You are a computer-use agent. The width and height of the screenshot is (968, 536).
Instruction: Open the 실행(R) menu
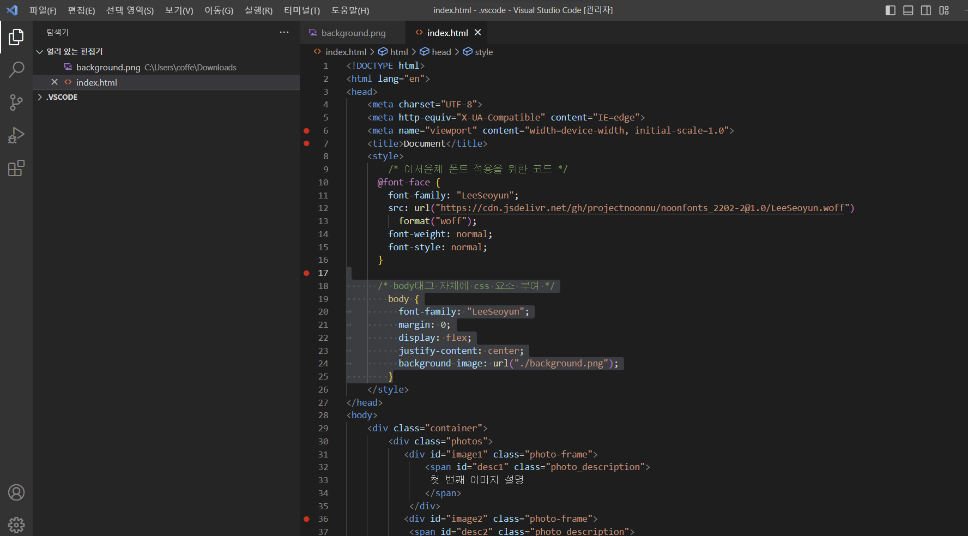258,10
